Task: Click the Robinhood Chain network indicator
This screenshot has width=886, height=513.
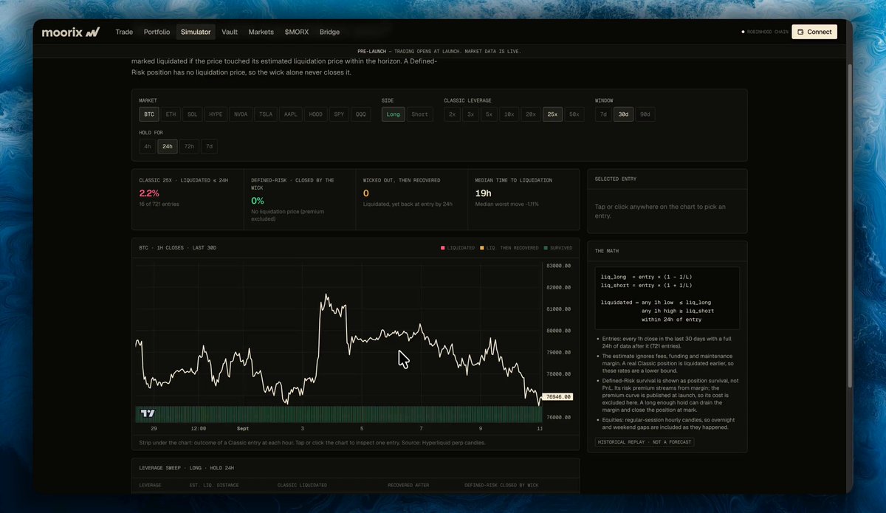Action: pyautogui.click(x=765, y=32)
